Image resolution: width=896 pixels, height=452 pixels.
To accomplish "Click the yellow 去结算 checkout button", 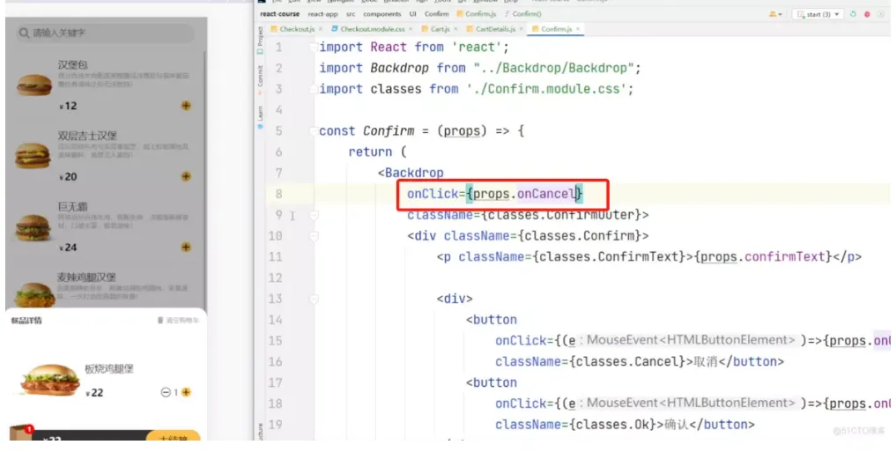I will [174, 436].
